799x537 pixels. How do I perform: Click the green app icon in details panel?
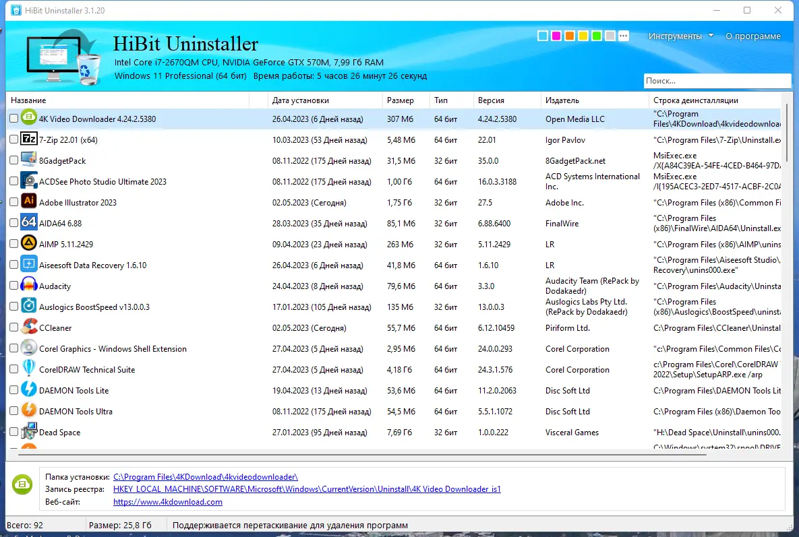[x=22, y=484]
